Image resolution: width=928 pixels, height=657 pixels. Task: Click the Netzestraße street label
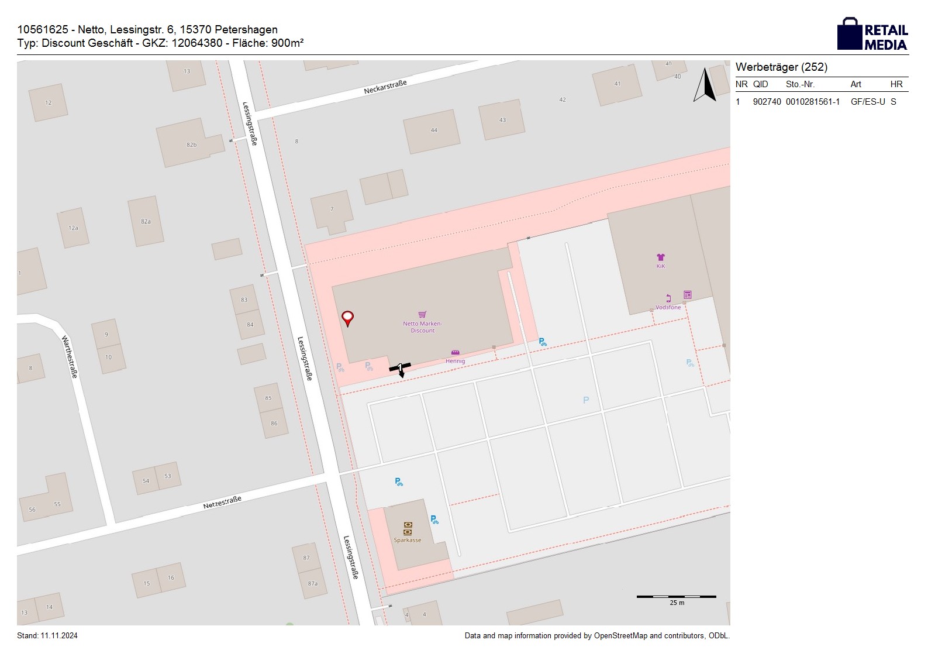tap(222, 503)
